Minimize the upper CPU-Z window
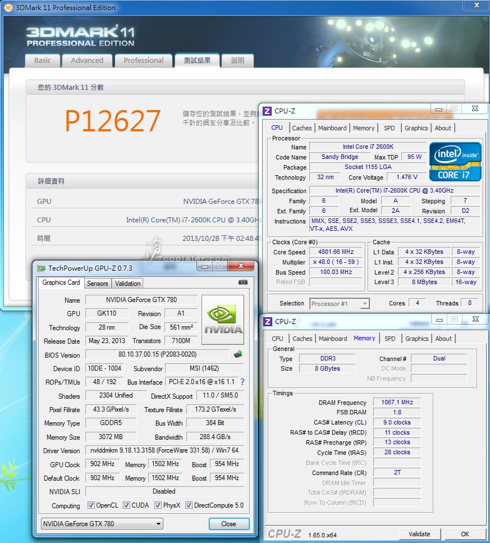 (x=439, y=109)
